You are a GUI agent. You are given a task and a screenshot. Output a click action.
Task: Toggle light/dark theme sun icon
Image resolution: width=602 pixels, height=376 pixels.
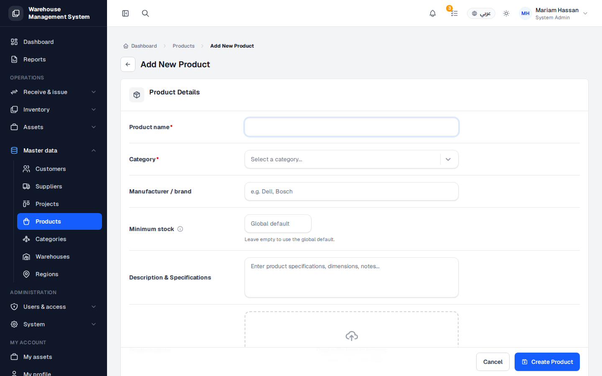click(506, 13)
